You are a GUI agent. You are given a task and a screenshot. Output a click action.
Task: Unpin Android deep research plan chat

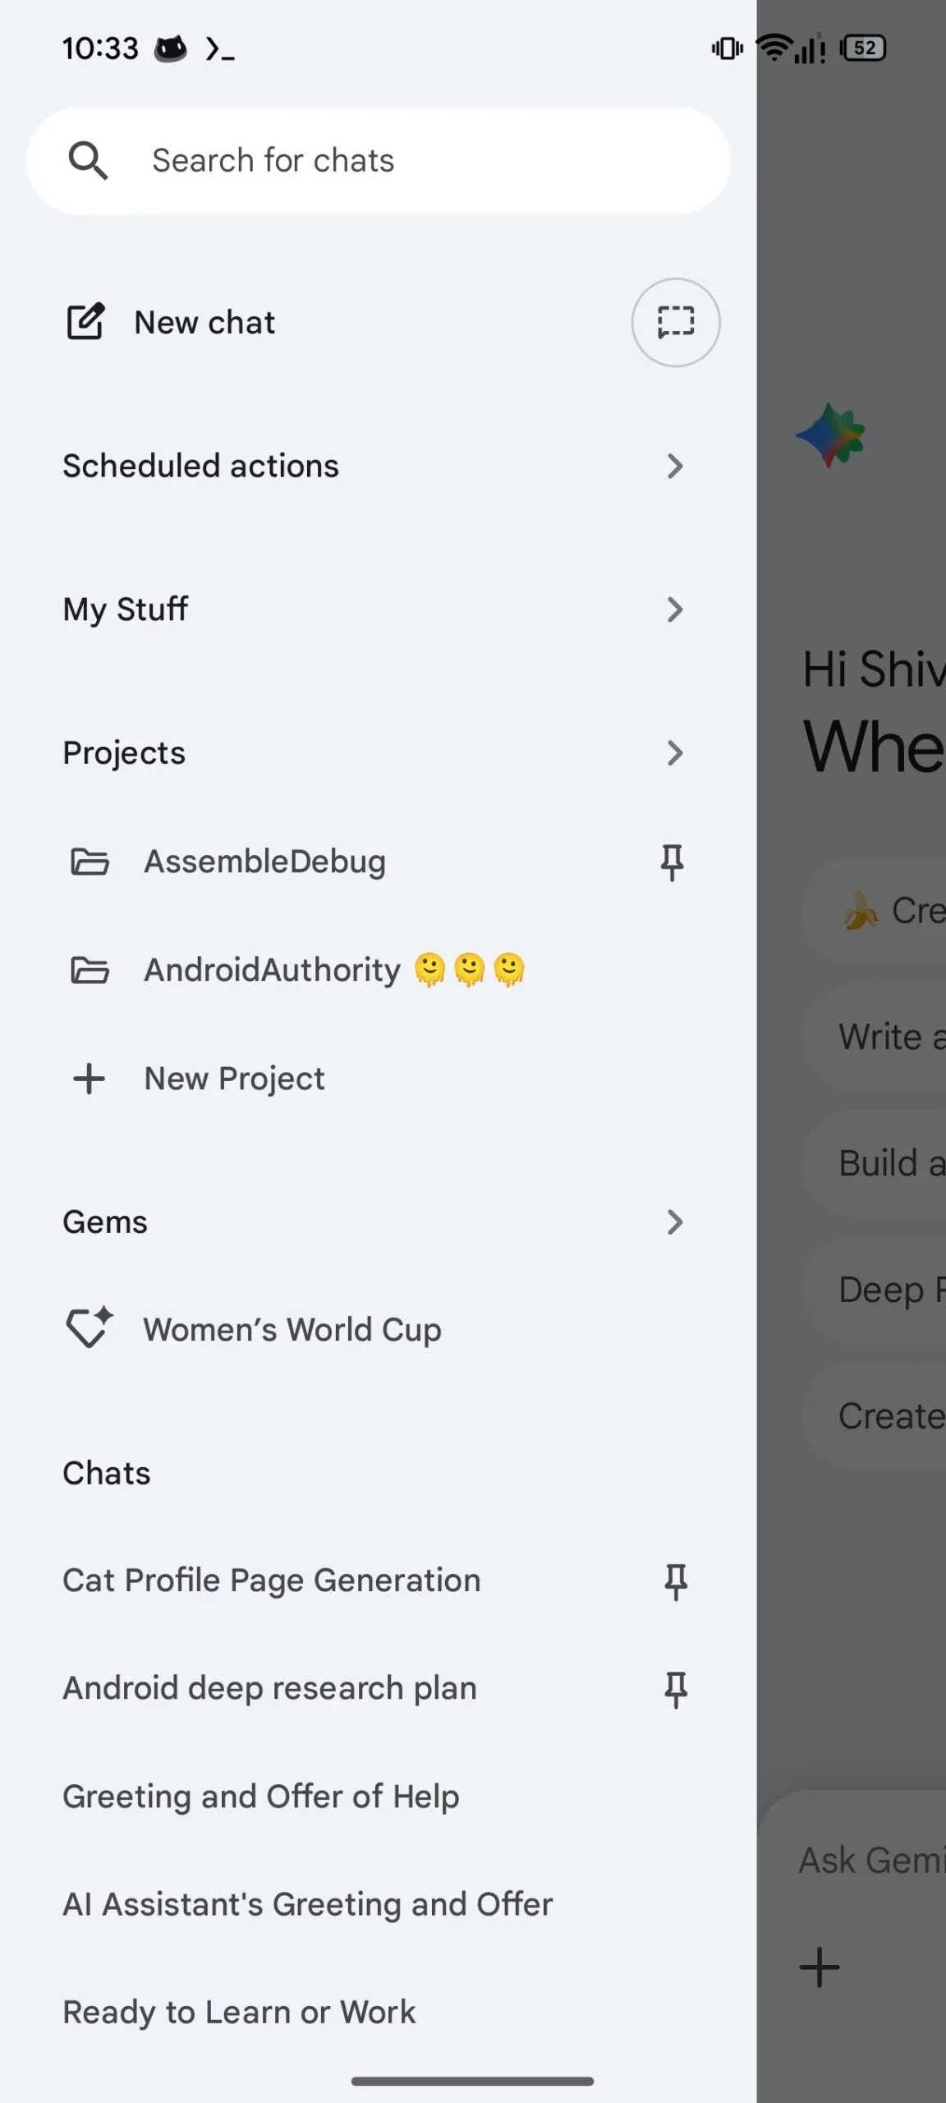676,1689
